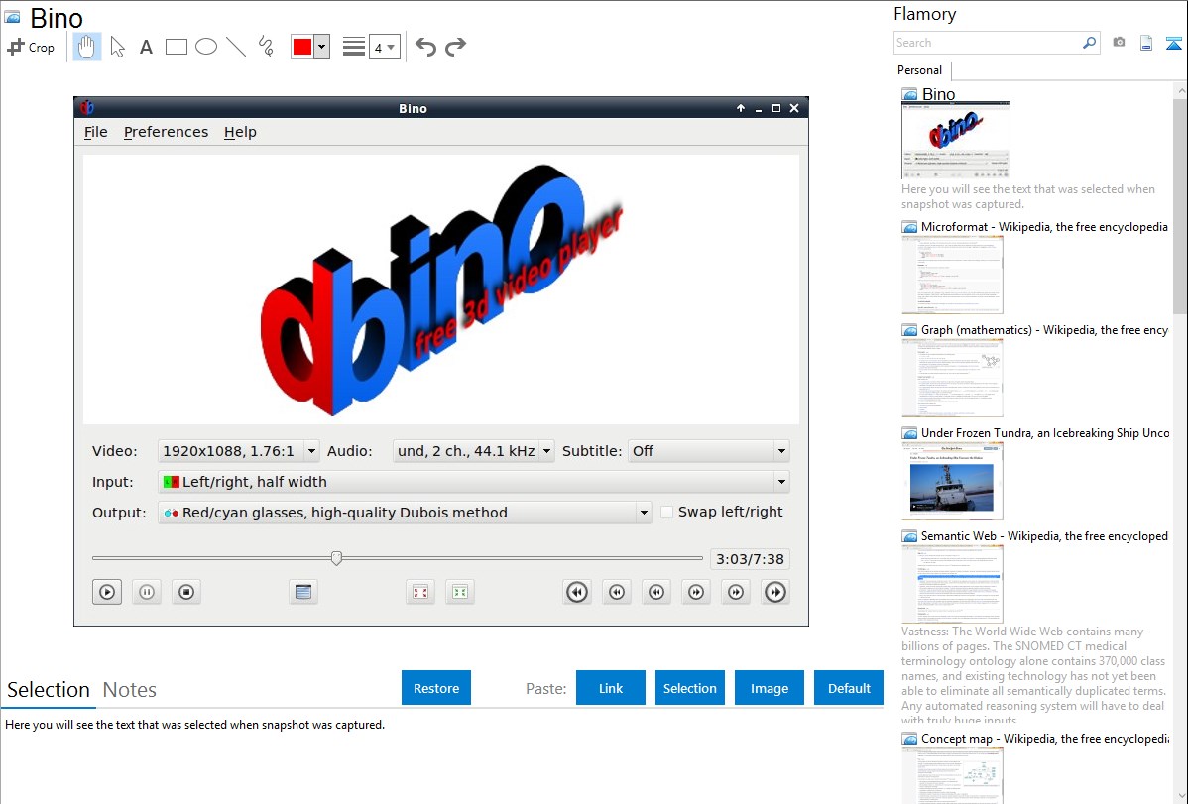
Task: Click the snapshot list vertical scrollbar
Action: (x=1180, y=204)
